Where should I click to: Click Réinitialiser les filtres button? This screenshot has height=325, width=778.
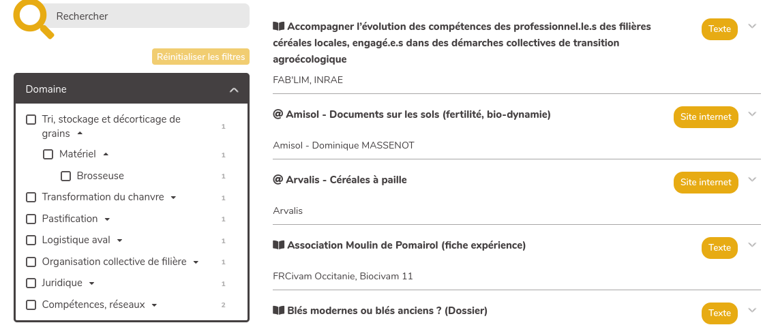pos(200,57)
